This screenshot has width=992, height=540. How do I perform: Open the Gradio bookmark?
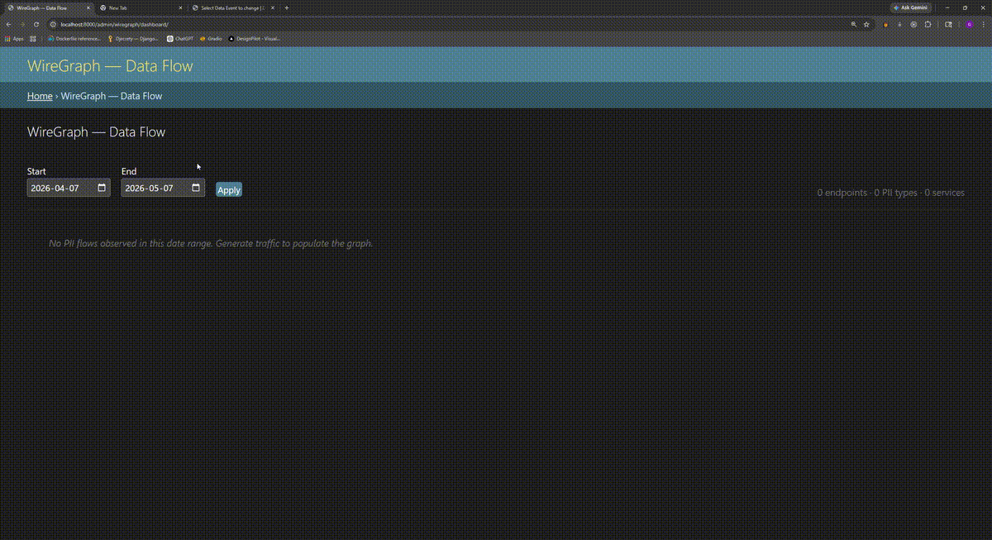[212, 39]
